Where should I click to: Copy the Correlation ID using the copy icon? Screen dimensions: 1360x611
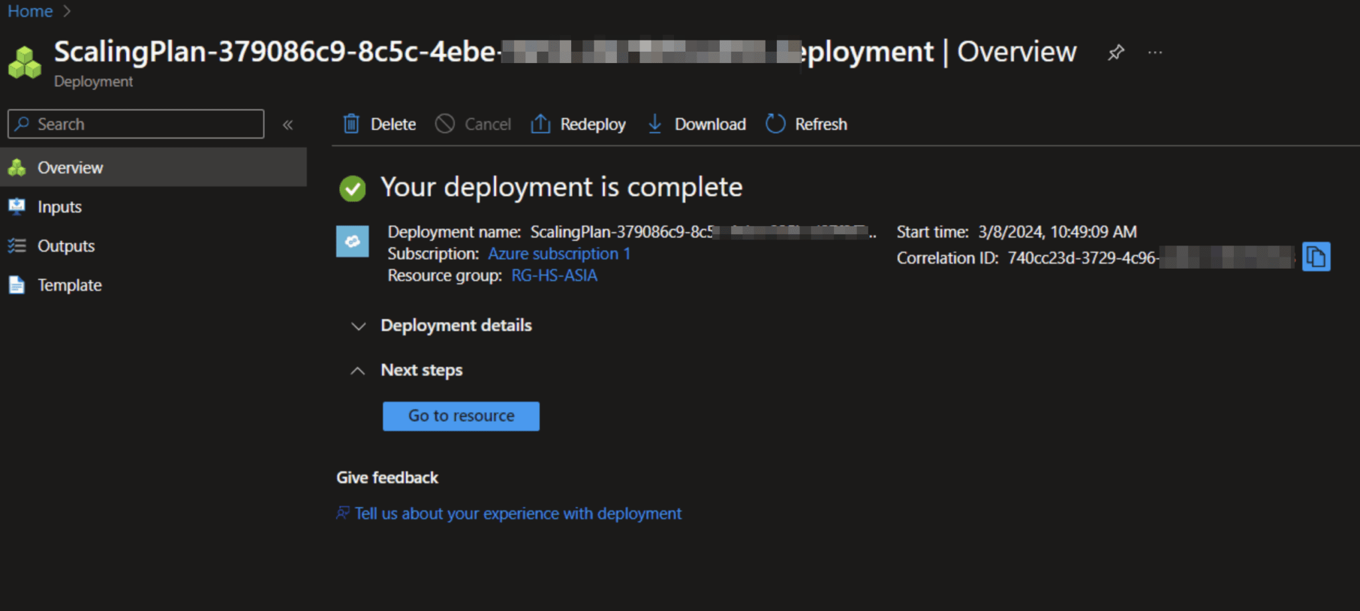(1318, 257)
